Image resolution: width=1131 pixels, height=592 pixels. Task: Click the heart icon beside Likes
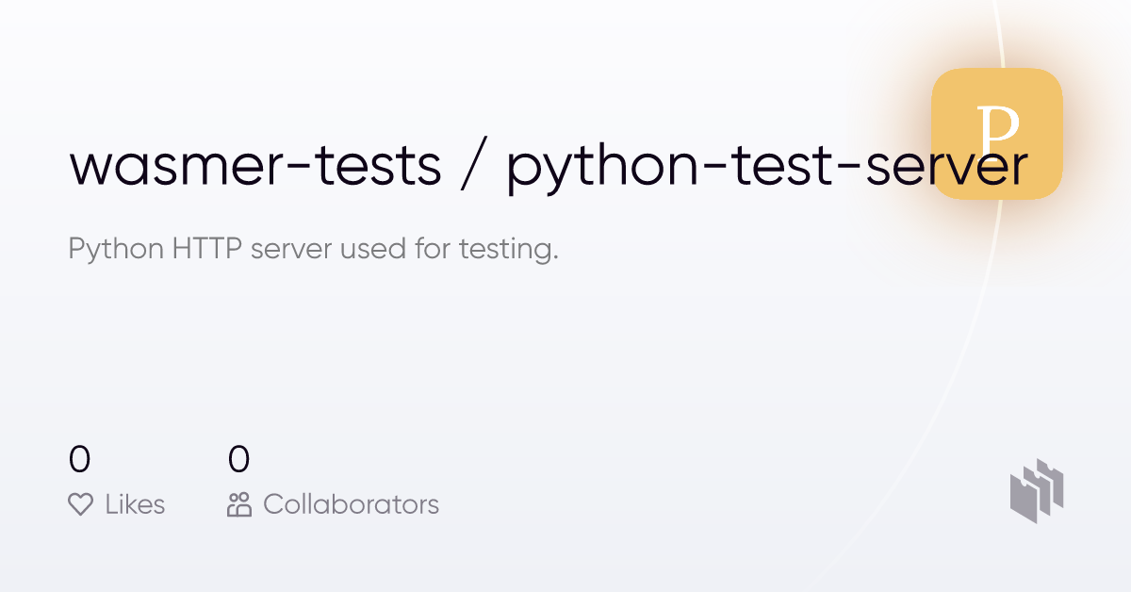coord(81,504)
